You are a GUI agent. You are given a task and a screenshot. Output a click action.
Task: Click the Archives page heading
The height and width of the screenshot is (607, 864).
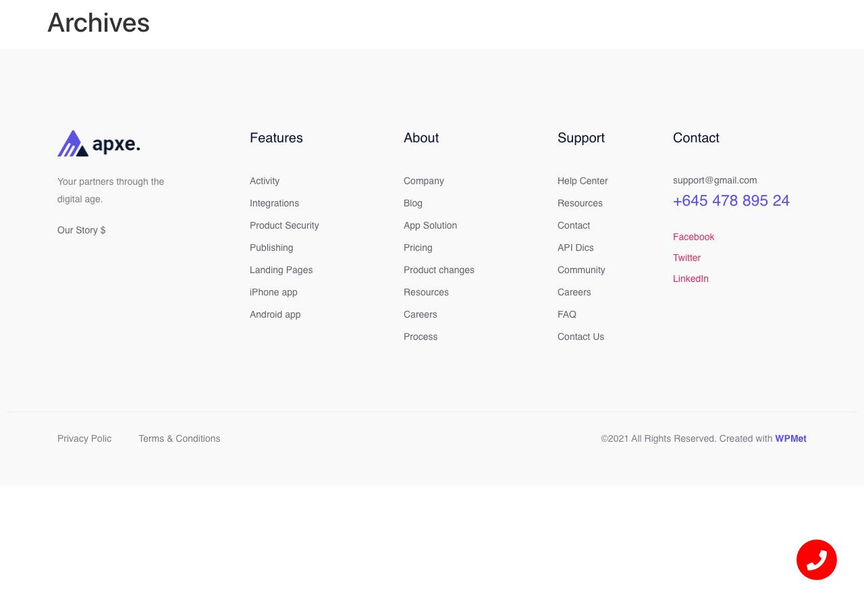tap(99, 23)
